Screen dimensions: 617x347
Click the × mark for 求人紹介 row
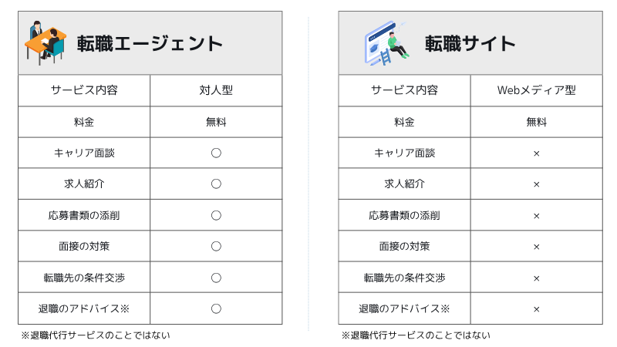point(536,184)
